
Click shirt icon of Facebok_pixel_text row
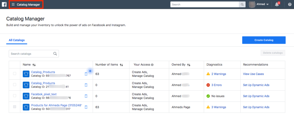26,96
